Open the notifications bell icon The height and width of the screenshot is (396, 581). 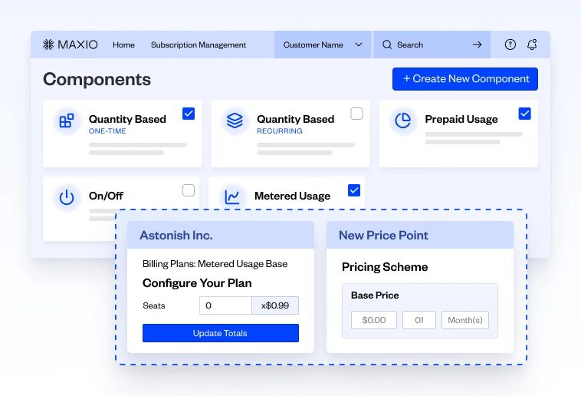[532, 45]
